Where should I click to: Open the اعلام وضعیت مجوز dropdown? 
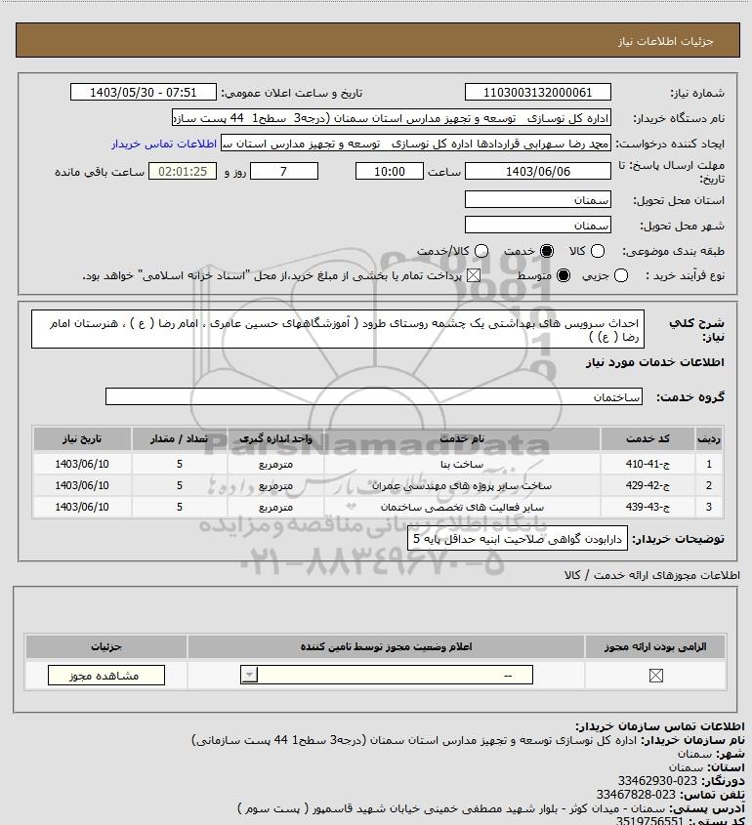[x=387, y=675]
